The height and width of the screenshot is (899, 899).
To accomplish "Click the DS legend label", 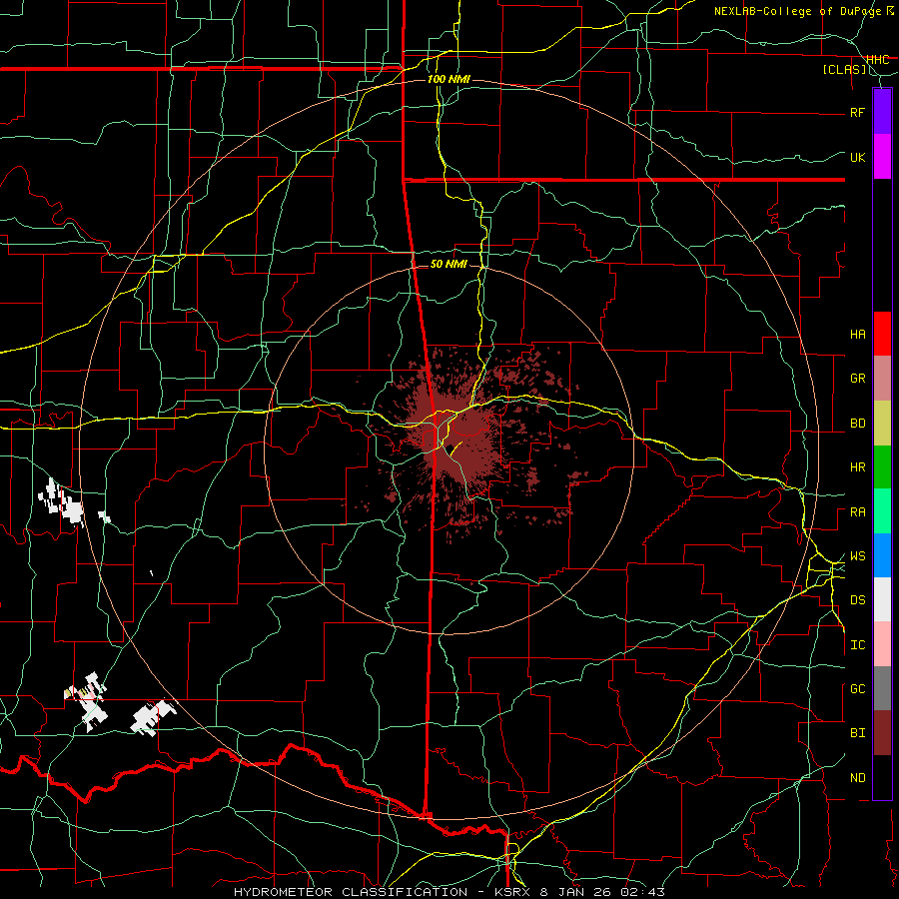I will [x=857, y=600].
